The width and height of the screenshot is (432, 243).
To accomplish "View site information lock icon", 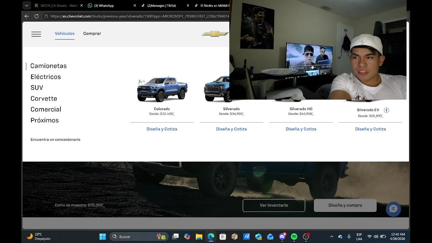I will tap(46, 16).
